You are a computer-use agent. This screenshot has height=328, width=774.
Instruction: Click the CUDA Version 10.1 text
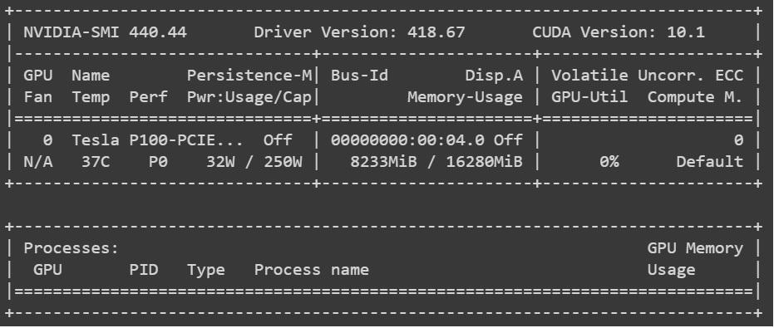pos(619,32)
